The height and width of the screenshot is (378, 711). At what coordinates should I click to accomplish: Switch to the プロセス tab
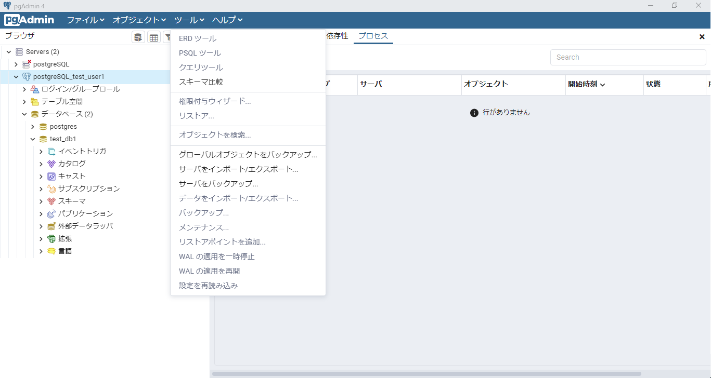click(x=373, y=36)
